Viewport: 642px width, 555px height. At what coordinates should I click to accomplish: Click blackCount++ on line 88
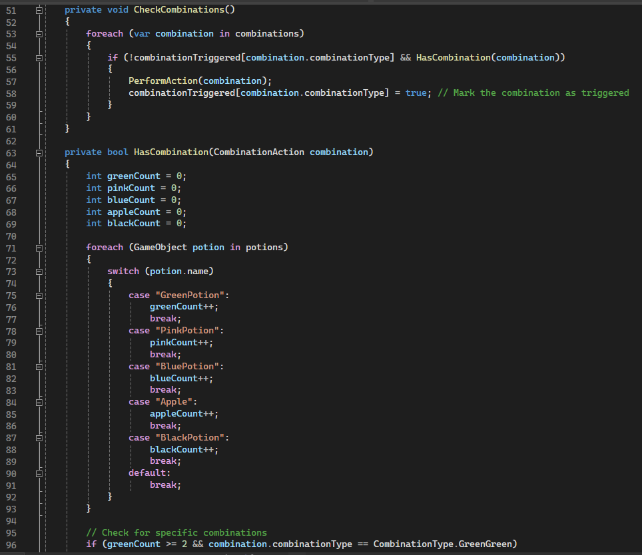click(181, 449)
